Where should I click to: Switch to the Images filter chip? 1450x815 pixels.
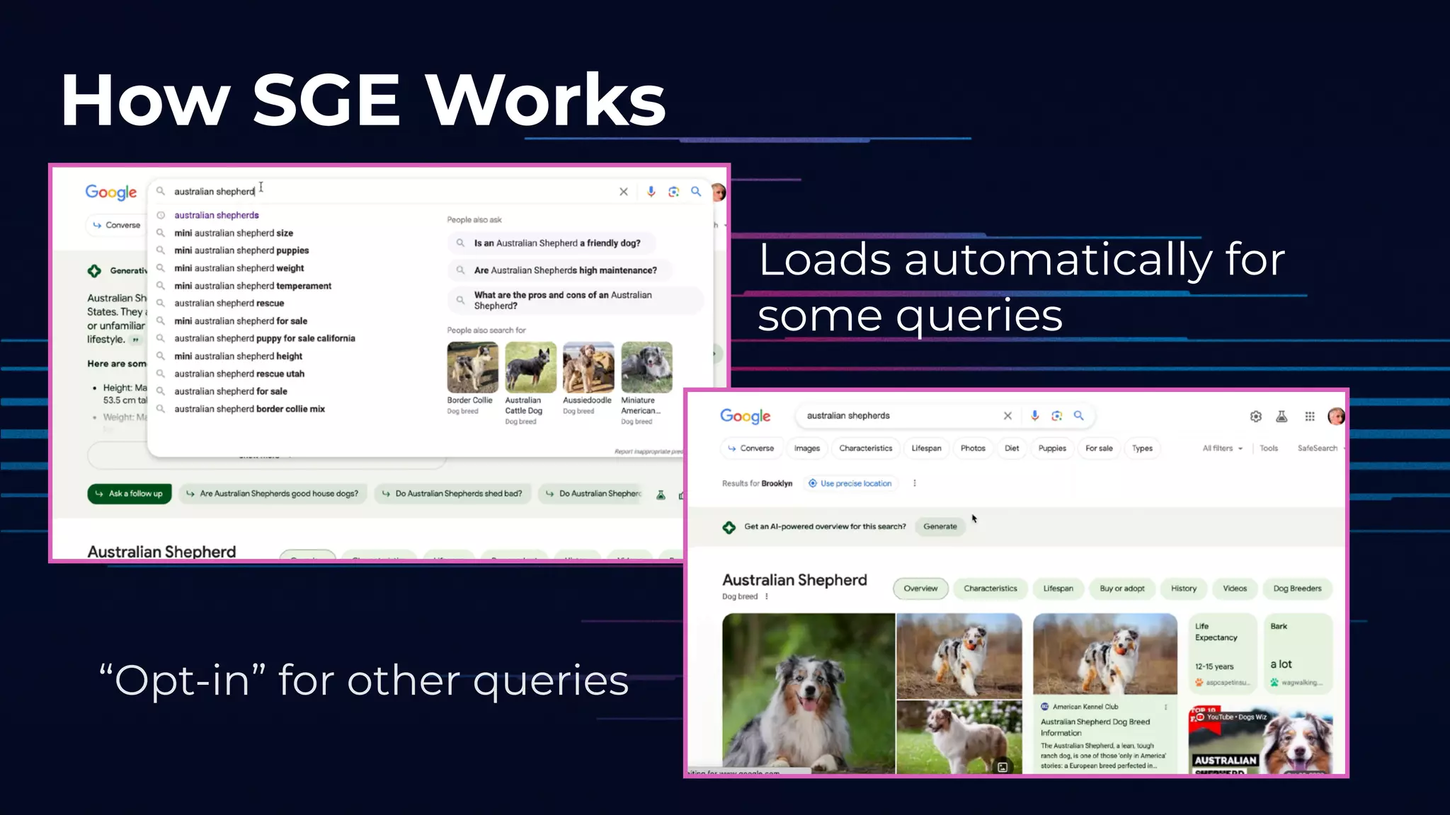click(x=806, y=449)
